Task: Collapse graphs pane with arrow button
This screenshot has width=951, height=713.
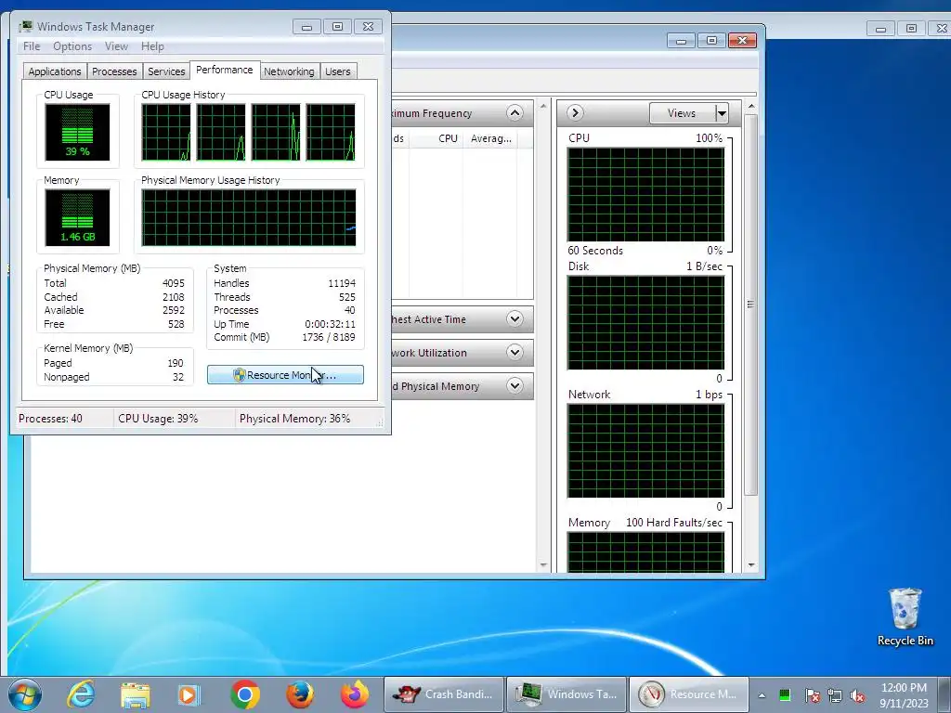Action: 575,112
